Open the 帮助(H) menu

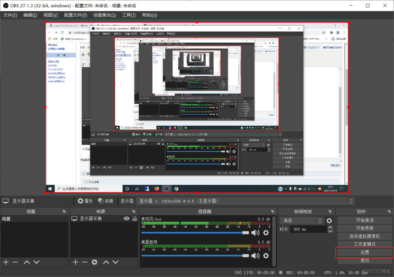point(149,15)
